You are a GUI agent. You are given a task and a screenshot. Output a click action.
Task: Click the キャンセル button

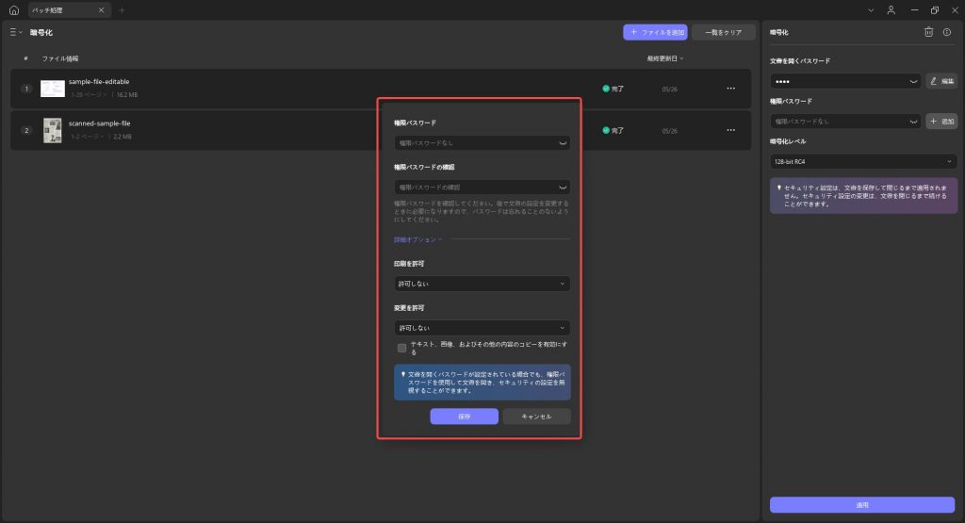tap(536, 417)
